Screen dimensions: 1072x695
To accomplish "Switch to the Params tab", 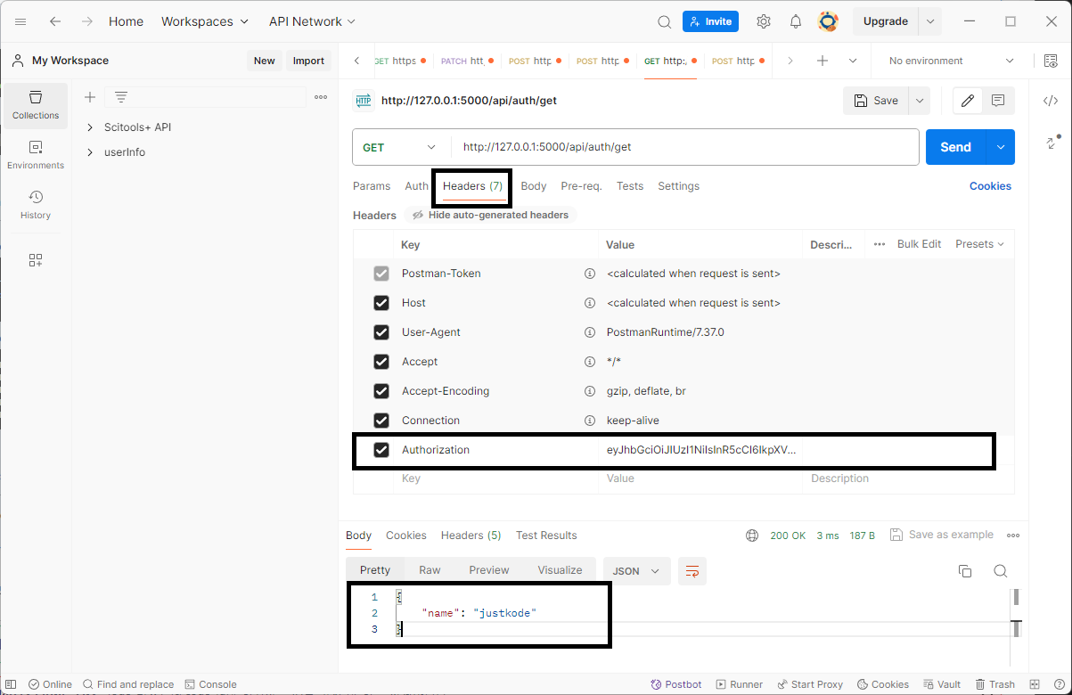I will pos(372,186).
